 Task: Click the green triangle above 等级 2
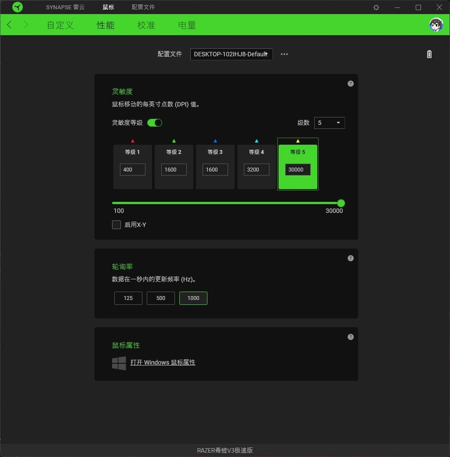click(174, 141)
